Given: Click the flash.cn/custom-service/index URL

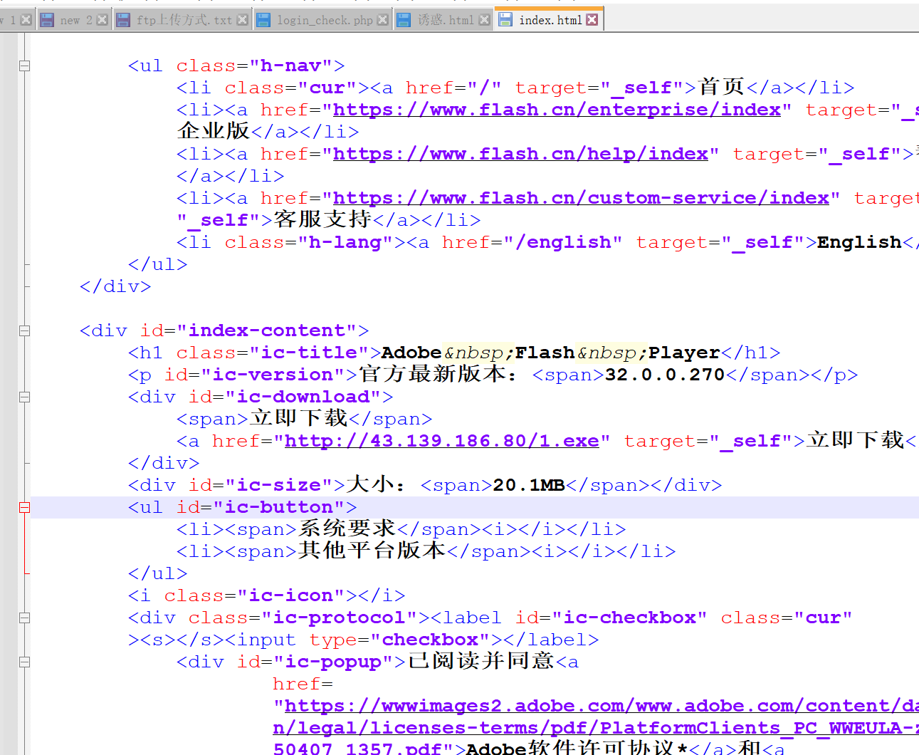Looking at the screenshot, I should pos(581,198).
